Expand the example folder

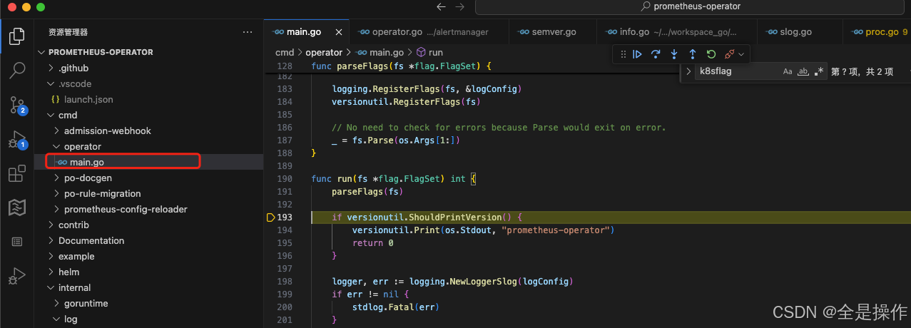pos(148,256)
